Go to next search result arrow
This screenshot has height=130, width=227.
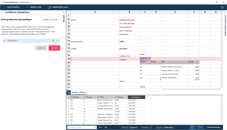[106, 127]
